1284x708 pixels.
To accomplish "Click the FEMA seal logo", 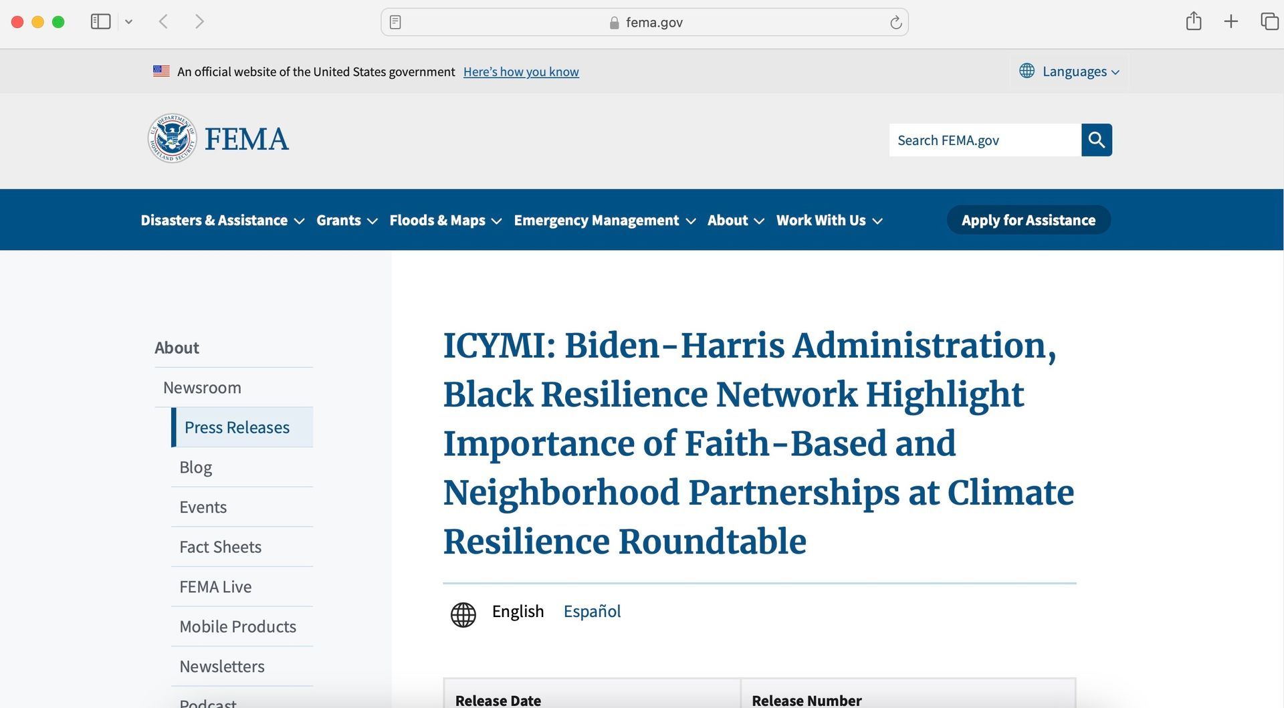I will pyautogui.click(x=172, y=138).
